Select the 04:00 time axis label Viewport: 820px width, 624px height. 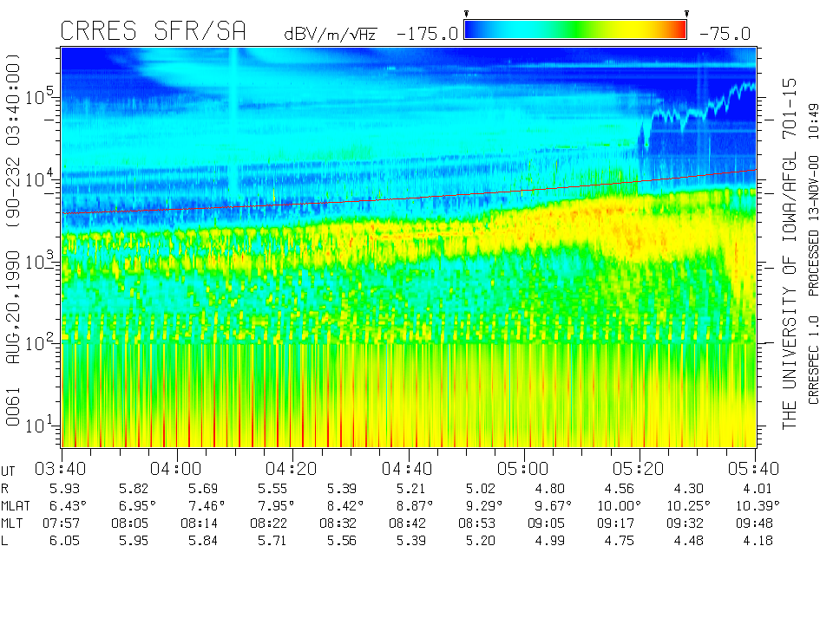point(176,469)
